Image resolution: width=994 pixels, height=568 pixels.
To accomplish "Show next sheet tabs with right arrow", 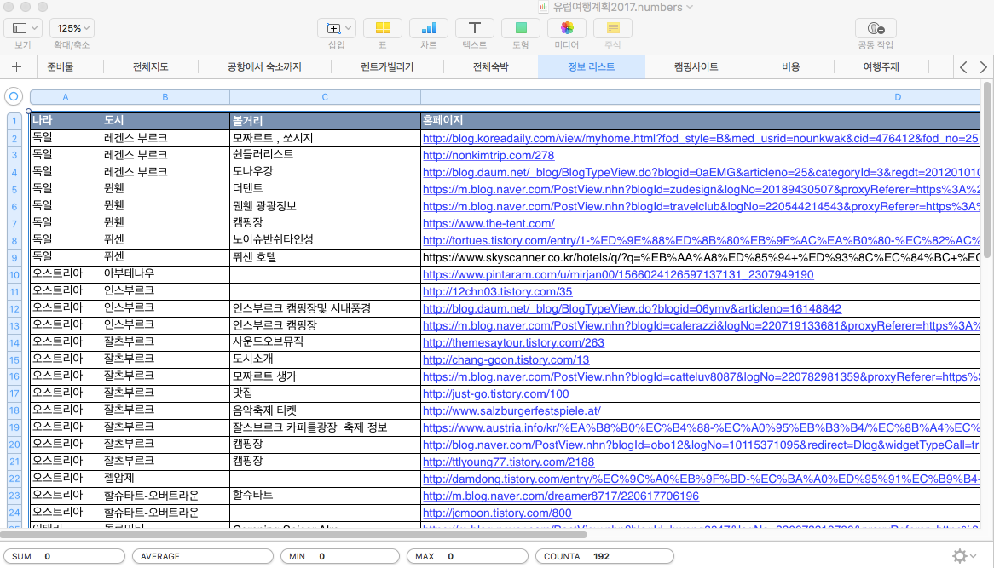I will coord(983,67).
